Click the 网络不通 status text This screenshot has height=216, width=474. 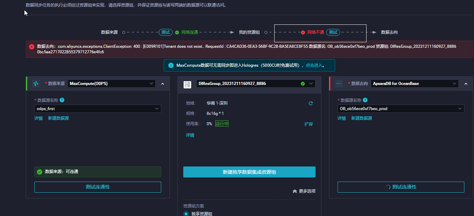tap(316, 32)
